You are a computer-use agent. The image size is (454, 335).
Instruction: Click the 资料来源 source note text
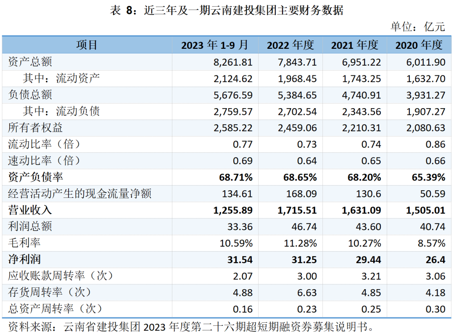(x=190, y=327)
